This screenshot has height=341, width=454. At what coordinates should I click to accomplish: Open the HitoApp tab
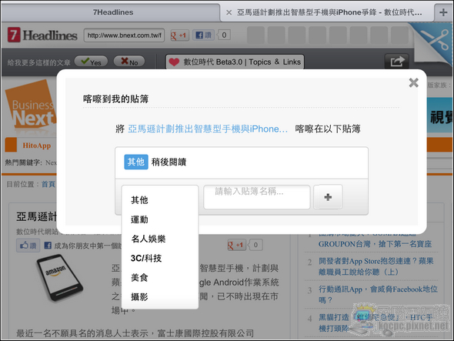[36, 145]
